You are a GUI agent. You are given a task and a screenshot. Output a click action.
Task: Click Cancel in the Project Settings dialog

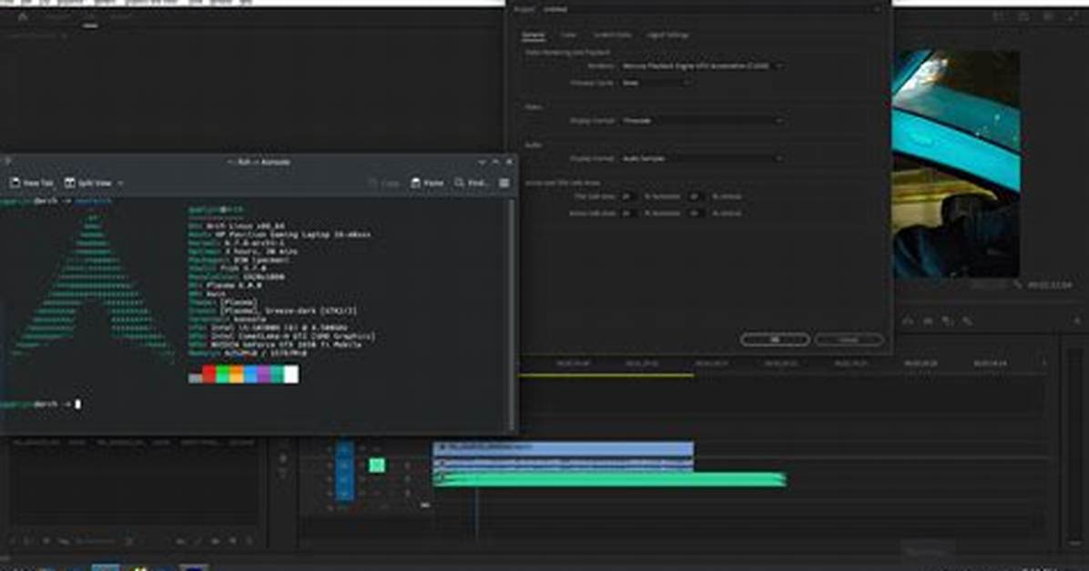tap(849, 340)
